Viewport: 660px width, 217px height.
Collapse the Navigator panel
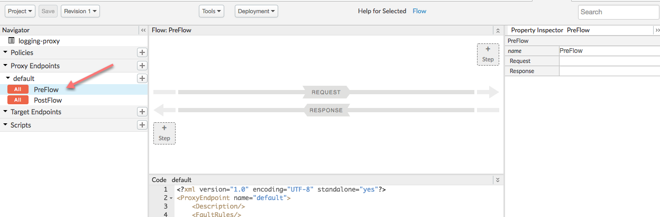143,30
